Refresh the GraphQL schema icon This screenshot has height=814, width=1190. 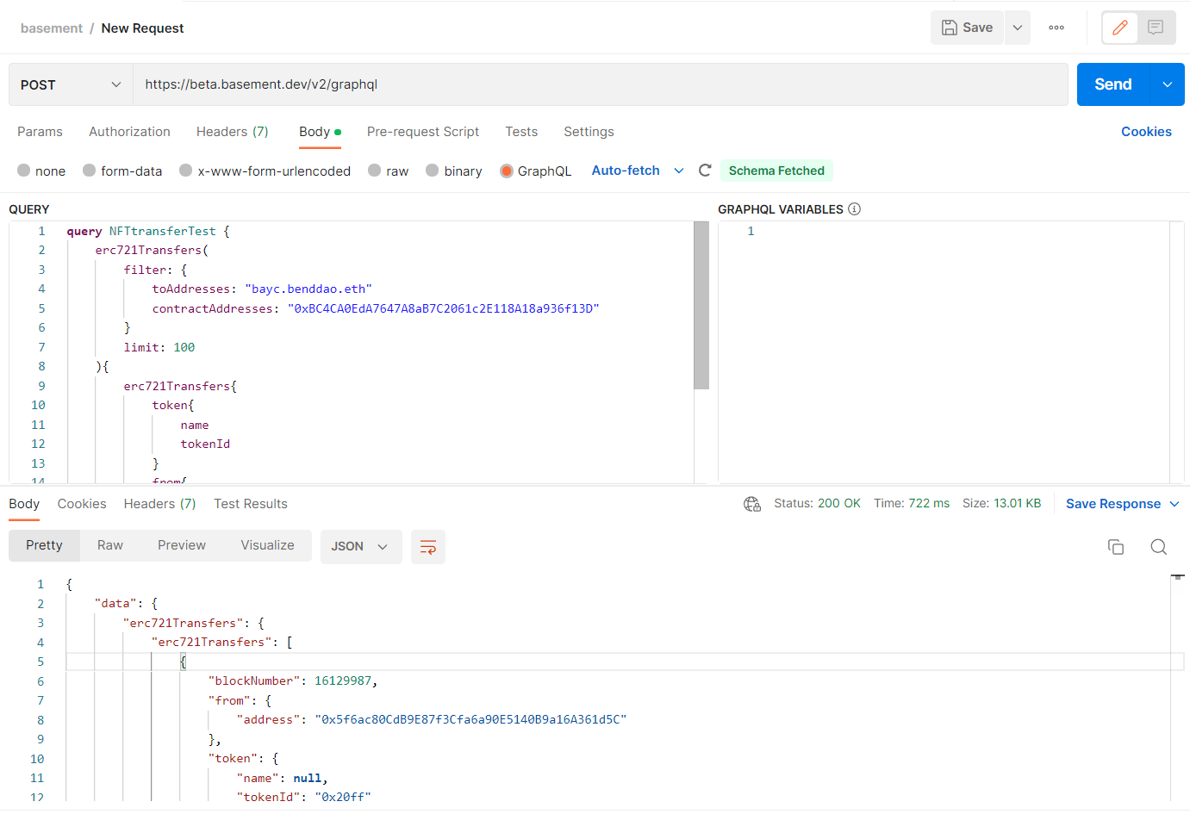(x=704, y=171)
